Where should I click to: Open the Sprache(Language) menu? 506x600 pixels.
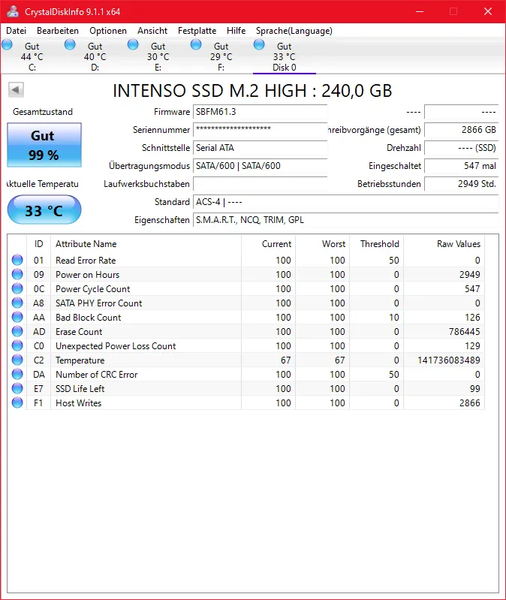point(294,31)
